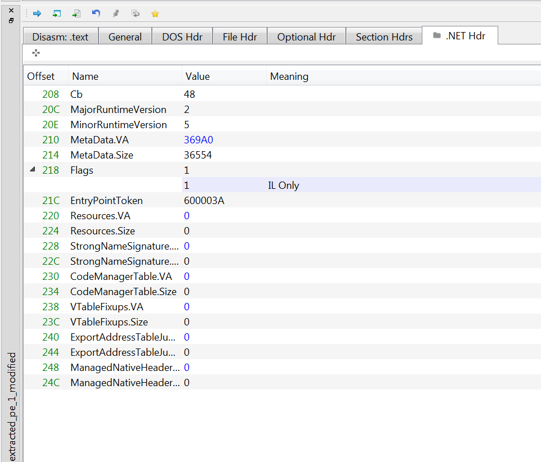The width and height of the screenshot is (541, 462).
Task: Click the gray pin icon in toolbar
Action: click(116, 13)
